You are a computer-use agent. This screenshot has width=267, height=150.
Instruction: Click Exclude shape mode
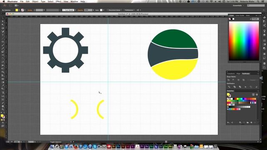pos(244,80)
